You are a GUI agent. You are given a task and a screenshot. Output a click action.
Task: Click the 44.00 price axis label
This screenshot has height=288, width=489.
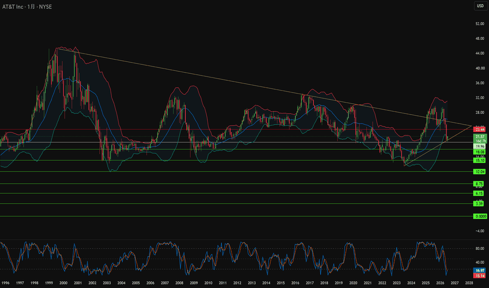[x=480, y=53]
